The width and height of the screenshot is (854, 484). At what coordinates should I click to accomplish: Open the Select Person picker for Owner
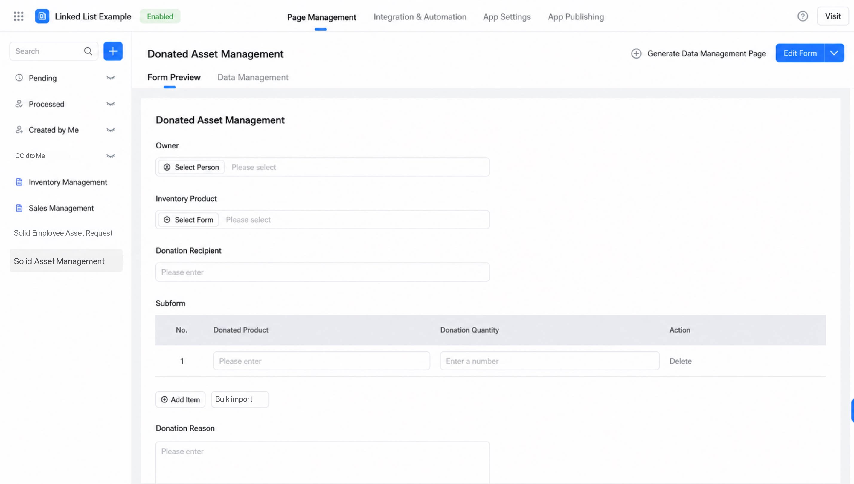pos(191,167)
